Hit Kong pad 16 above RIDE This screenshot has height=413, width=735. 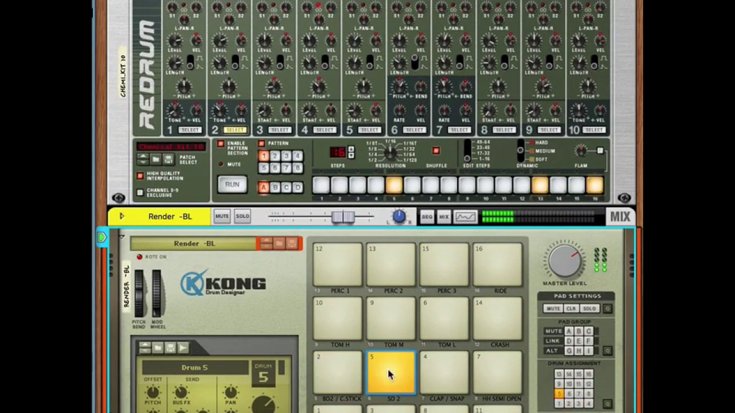pos(498,264)
